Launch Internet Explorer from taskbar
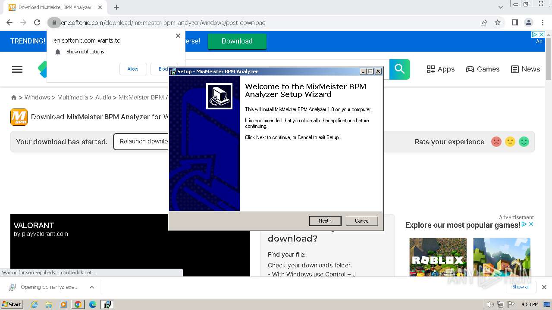This screenshot has height=310, width=552. click(34, 304)
